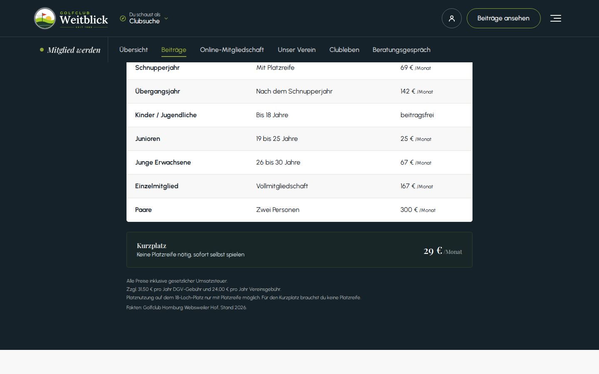This screenshot has height=374, width=599.
Task: Click the 'Mit Platzreife' cell
Action: click(275, 68)
